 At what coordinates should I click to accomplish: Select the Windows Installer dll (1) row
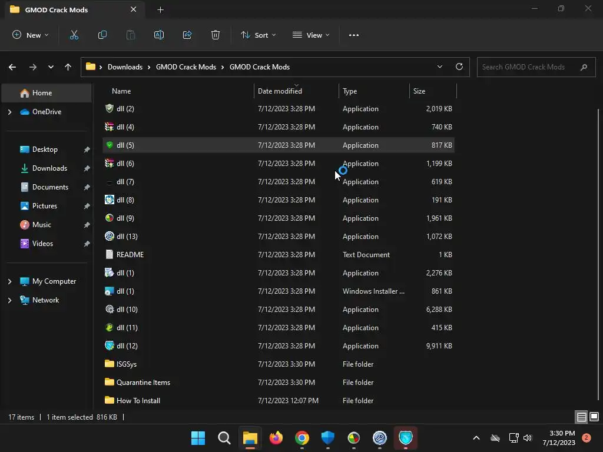tap(279, 291)
